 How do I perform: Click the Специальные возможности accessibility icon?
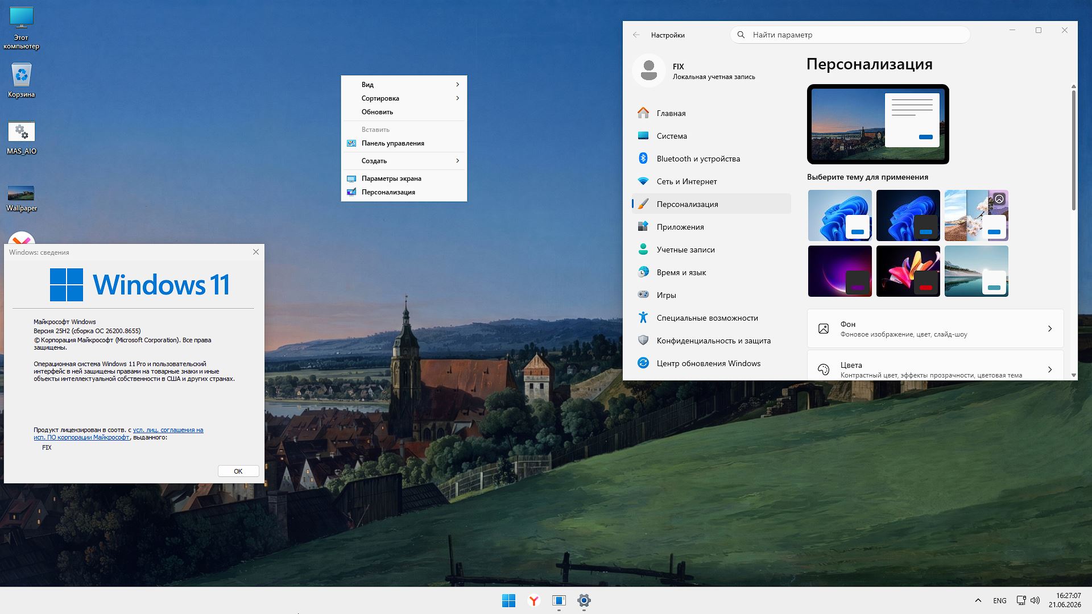(x=643, y=318)
